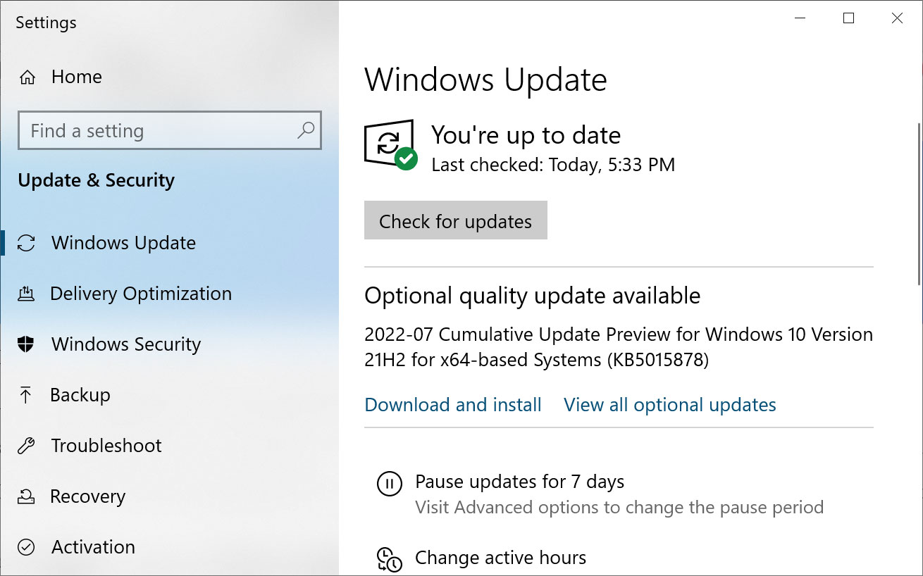This screenshot has height=576, width=923.
Task: Click the Windows Update page heading
Action: click(x=485, y=80)
